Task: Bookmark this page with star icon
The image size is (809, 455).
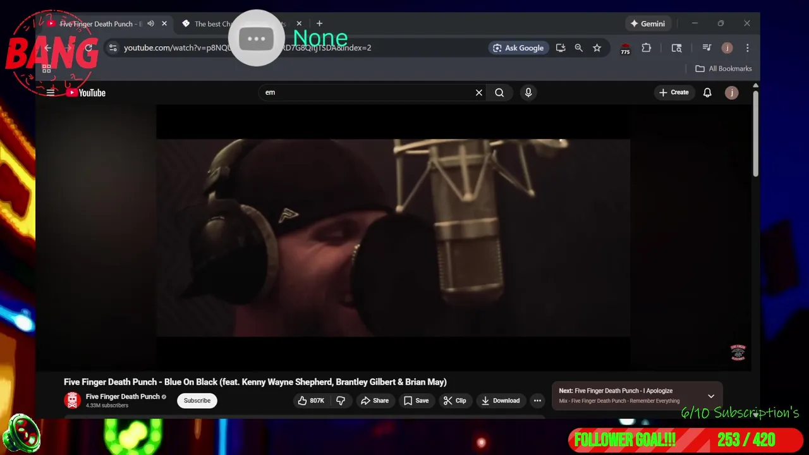Action: point(597,48)
